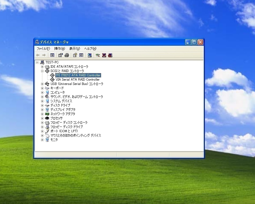Click the ディスプレイ アダプタ category icon
This screenshot has width=255, height=204.
[47, 110]
